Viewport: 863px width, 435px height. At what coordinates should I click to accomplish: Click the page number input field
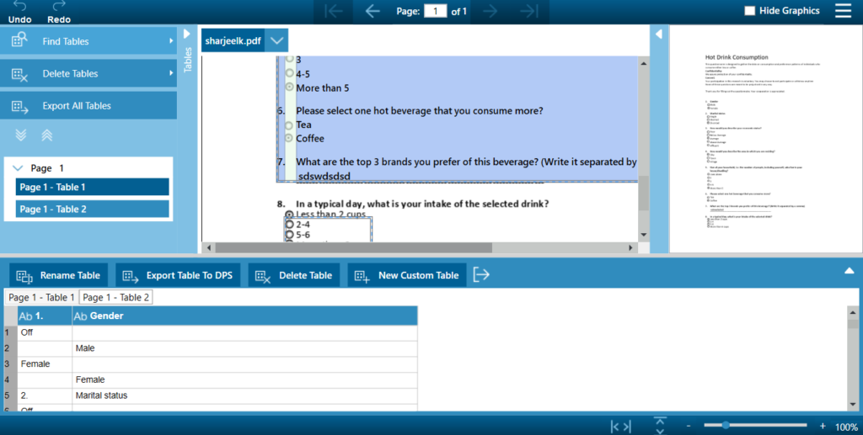point(435,11)
